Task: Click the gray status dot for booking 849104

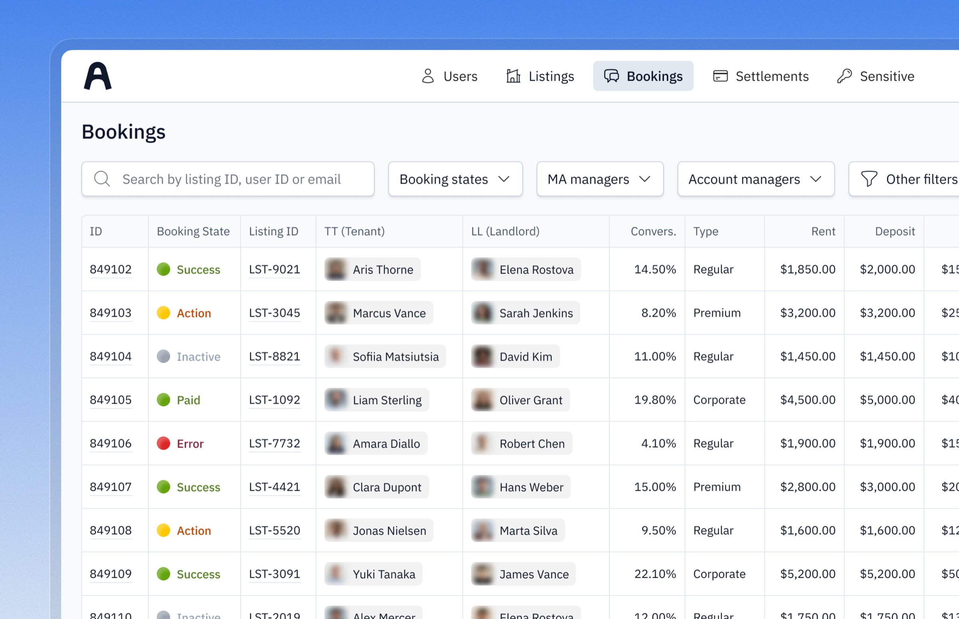Action: point(163,356)
